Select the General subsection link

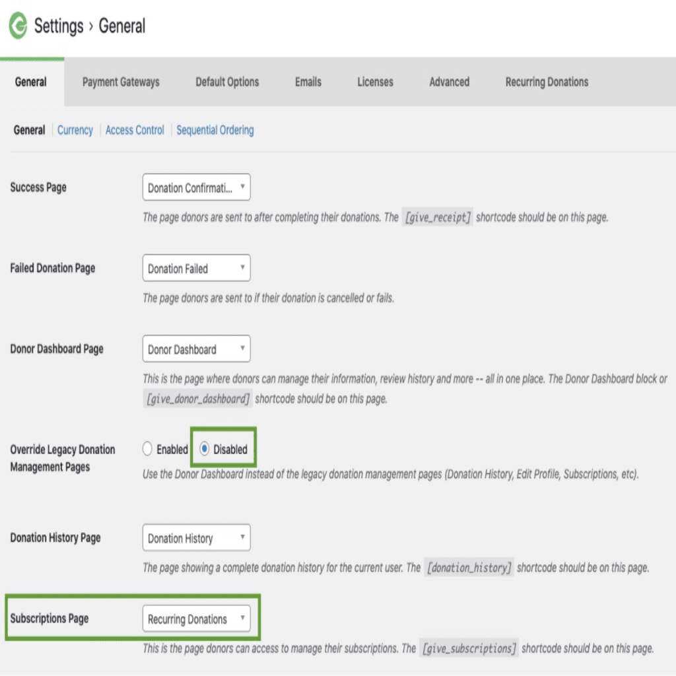point(29,130)
